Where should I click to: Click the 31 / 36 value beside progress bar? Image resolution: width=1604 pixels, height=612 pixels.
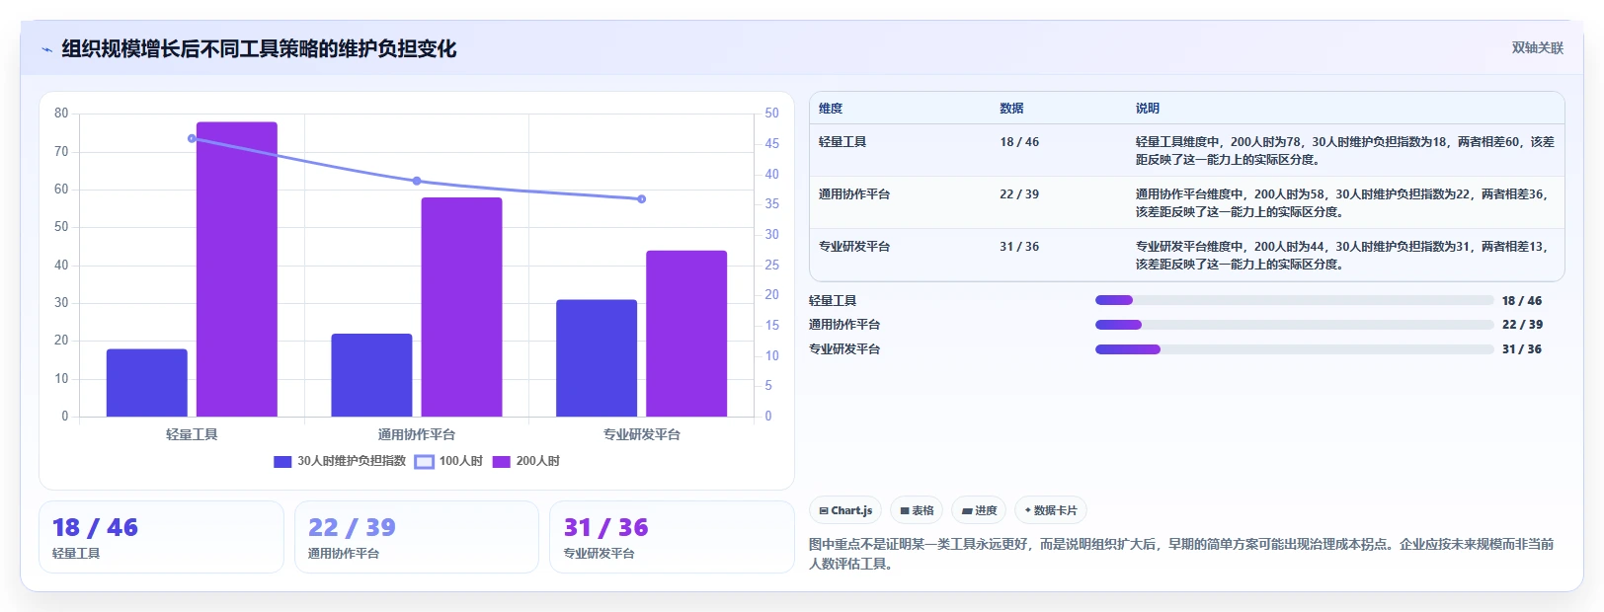1522,349
